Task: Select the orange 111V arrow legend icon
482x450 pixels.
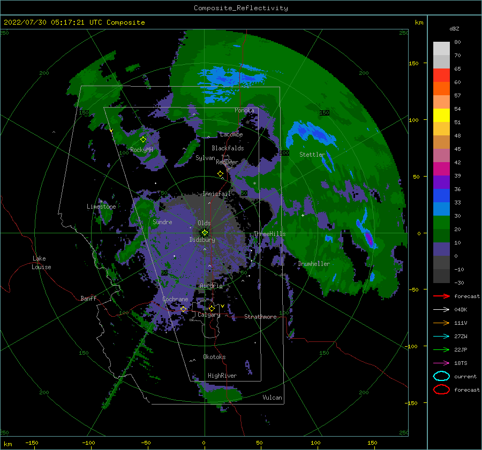Action: (442, 323)
